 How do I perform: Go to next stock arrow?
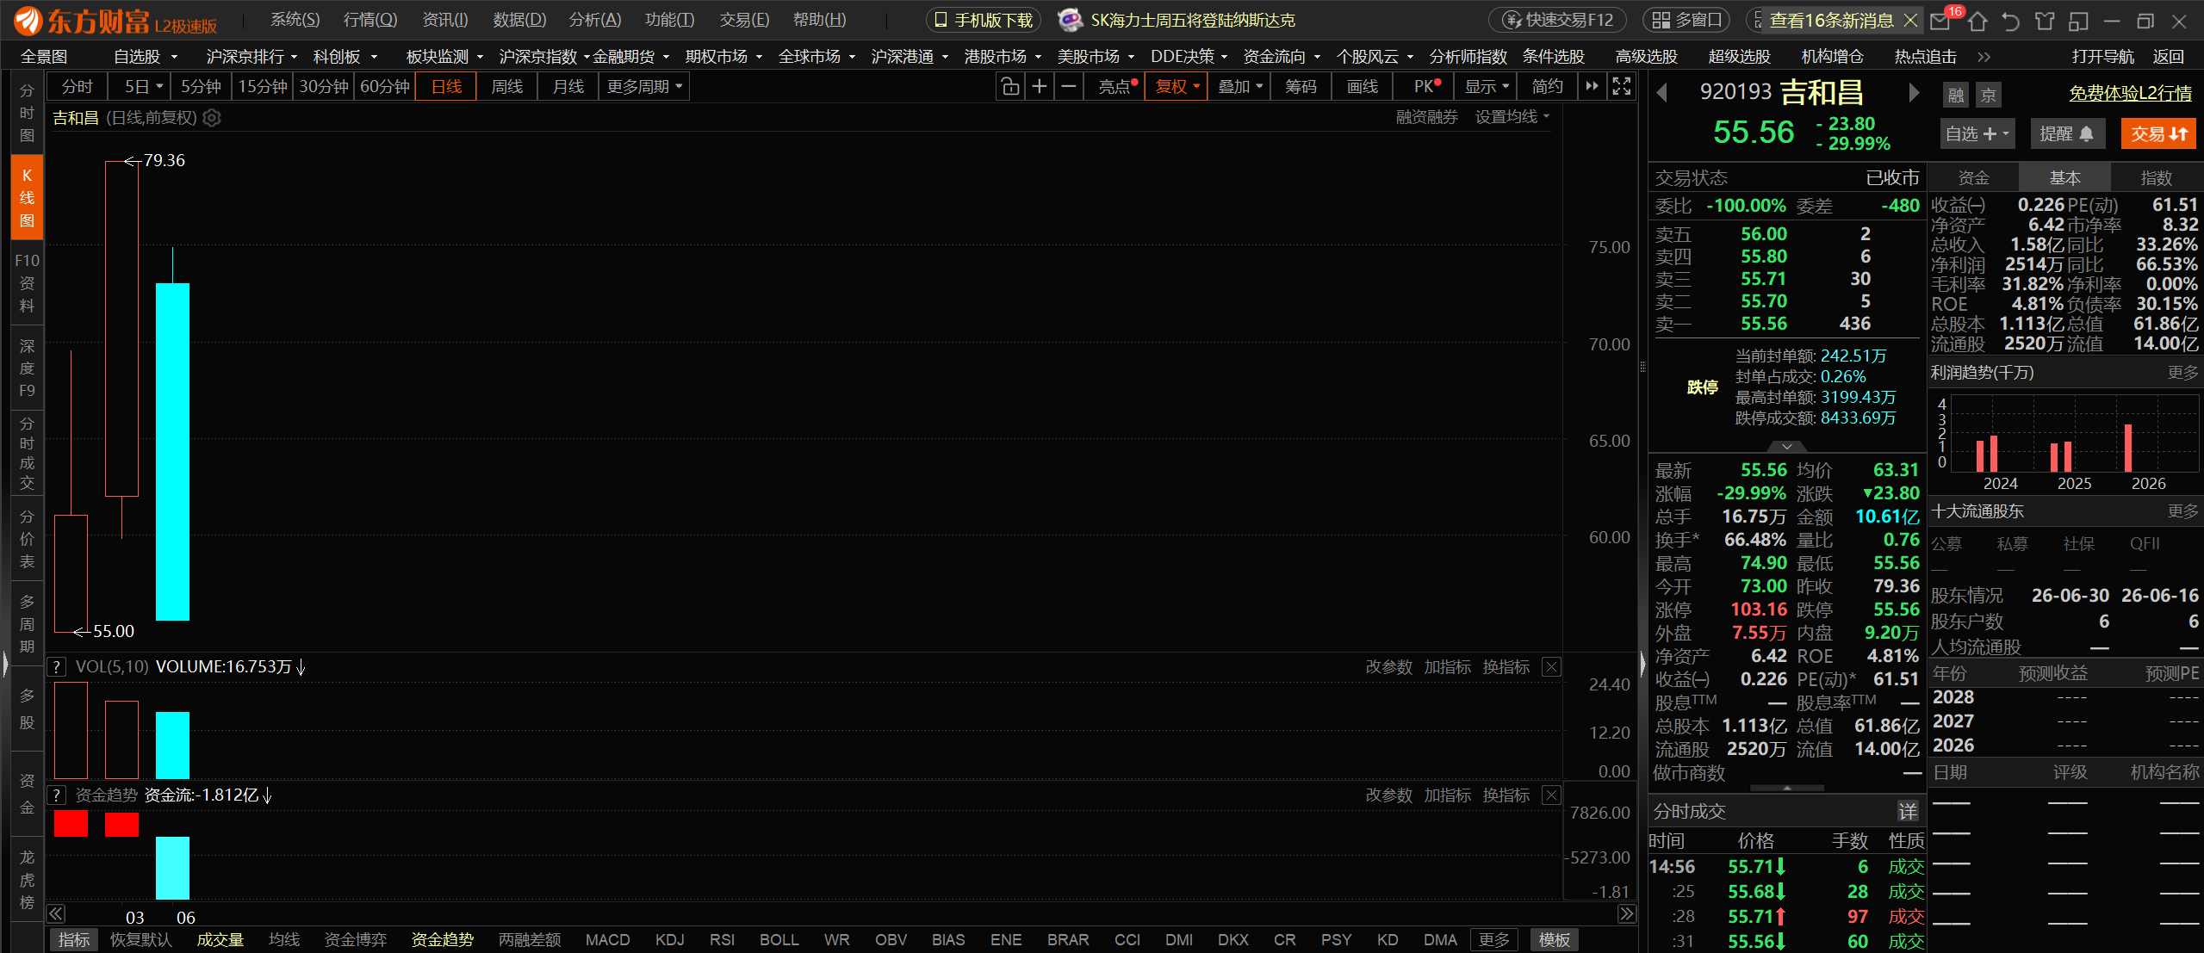click(x=1914, y=92)
